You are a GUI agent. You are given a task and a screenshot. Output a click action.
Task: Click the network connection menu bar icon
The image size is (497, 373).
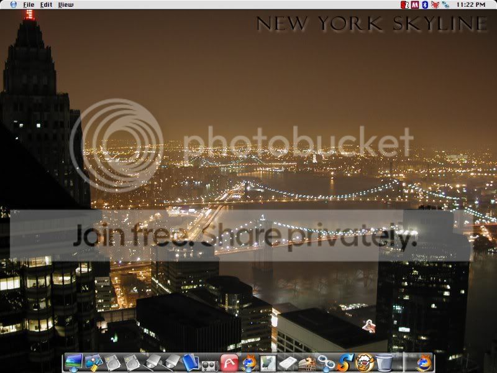[x=445, y=4]
